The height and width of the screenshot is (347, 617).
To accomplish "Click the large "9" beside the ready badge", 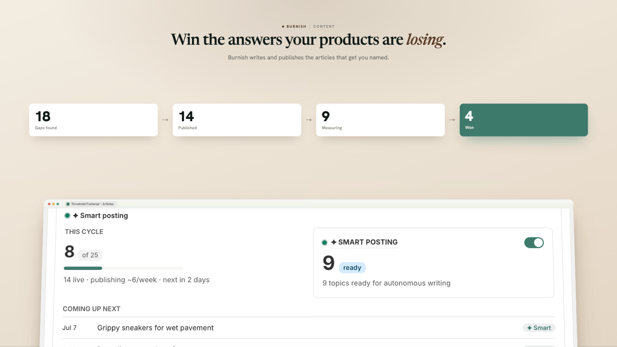I will click(x=329, y=263).
